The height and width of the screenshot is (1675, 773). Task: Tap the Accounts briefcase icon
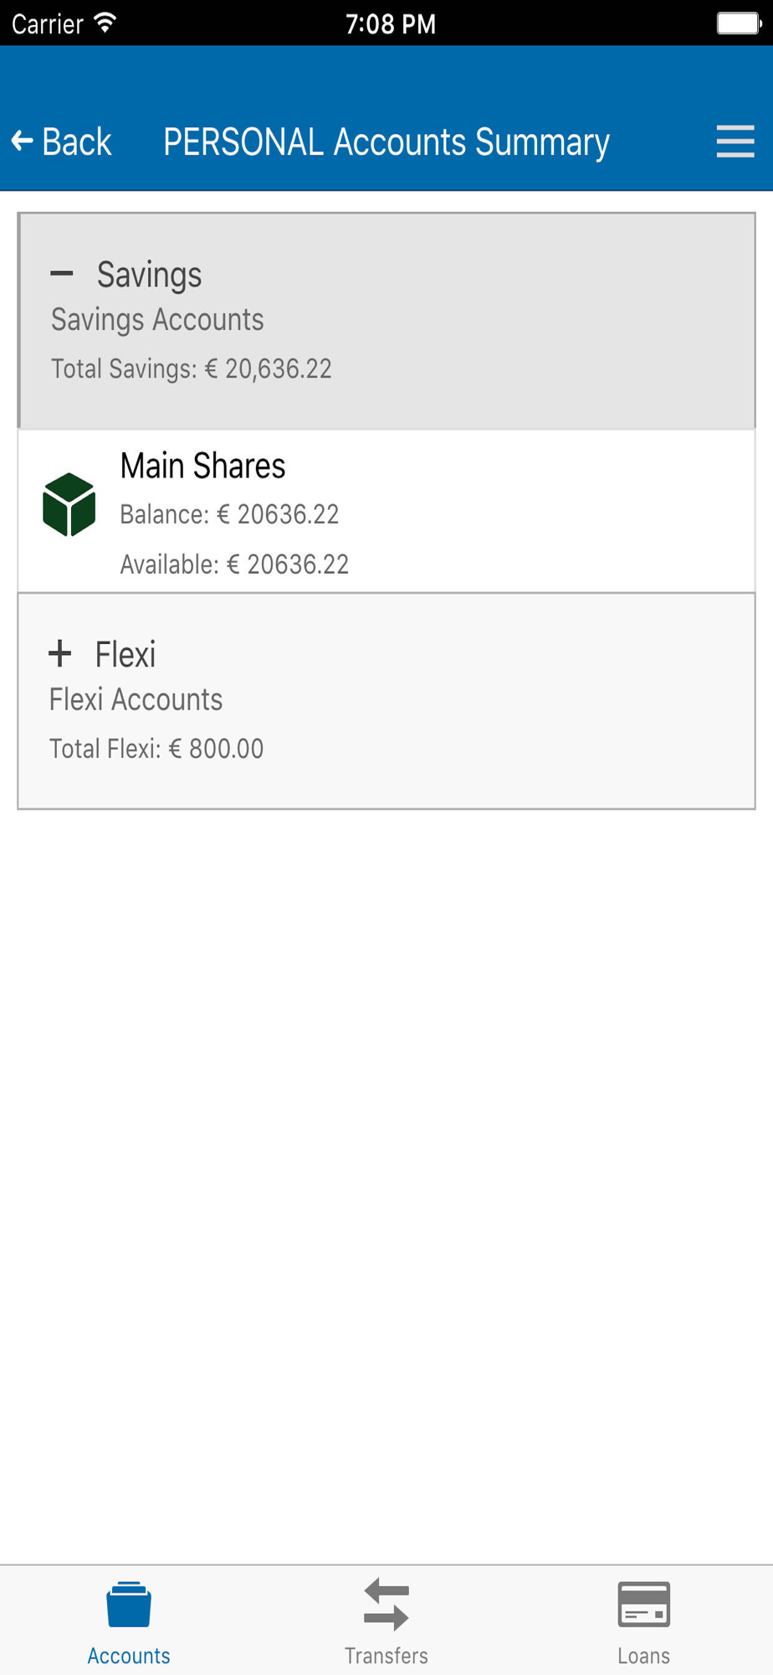pos(129,1605)
